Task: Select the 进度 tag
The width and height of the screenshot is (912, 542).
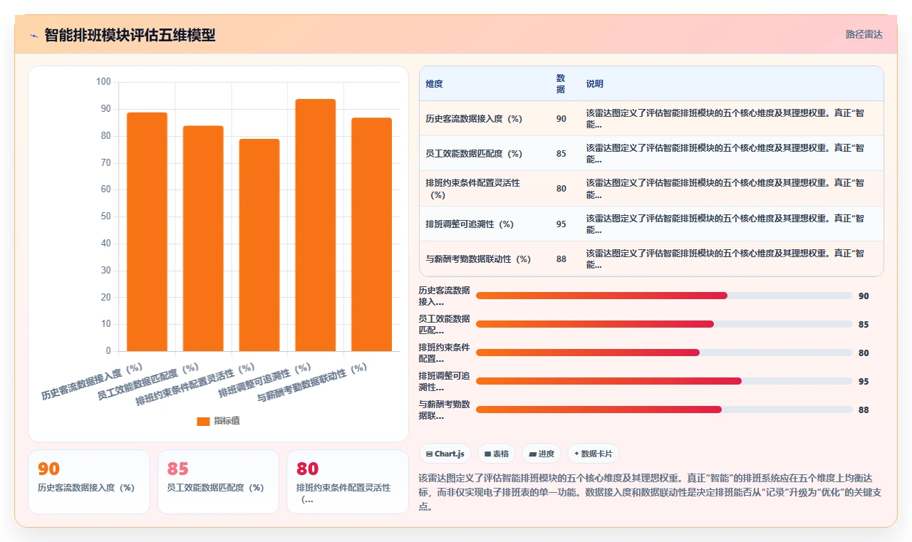Action: click(x=541, y=454)
